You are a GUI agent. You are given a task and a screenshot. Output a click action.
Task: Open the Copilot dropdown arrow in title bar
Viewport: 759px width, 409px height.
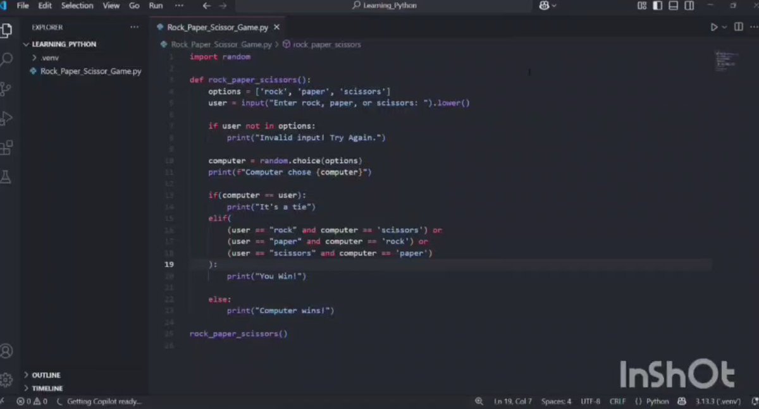pyautogui.click(x=554, y=6)
